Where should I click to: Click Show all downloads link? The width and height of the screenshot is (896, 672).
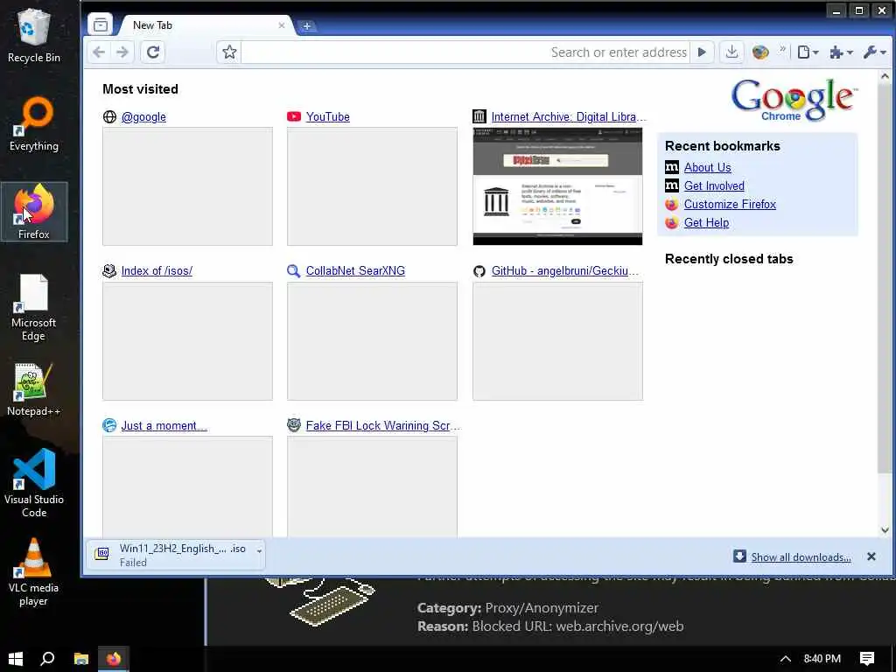801,557
